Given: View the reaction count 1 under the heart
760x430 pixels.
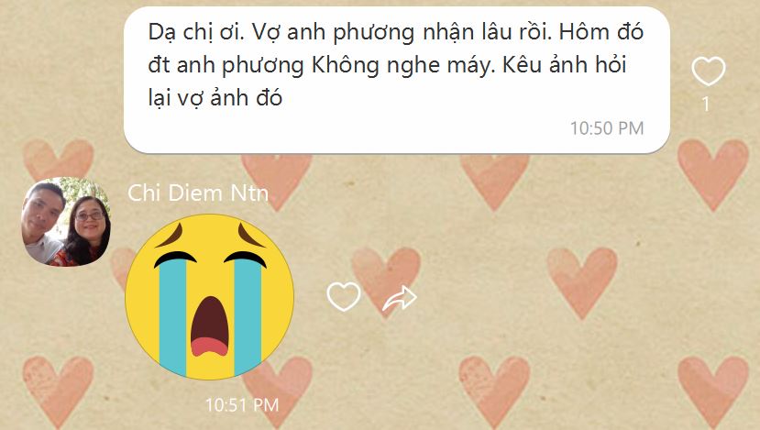Looking at the screenshot, I should point(706,104).
